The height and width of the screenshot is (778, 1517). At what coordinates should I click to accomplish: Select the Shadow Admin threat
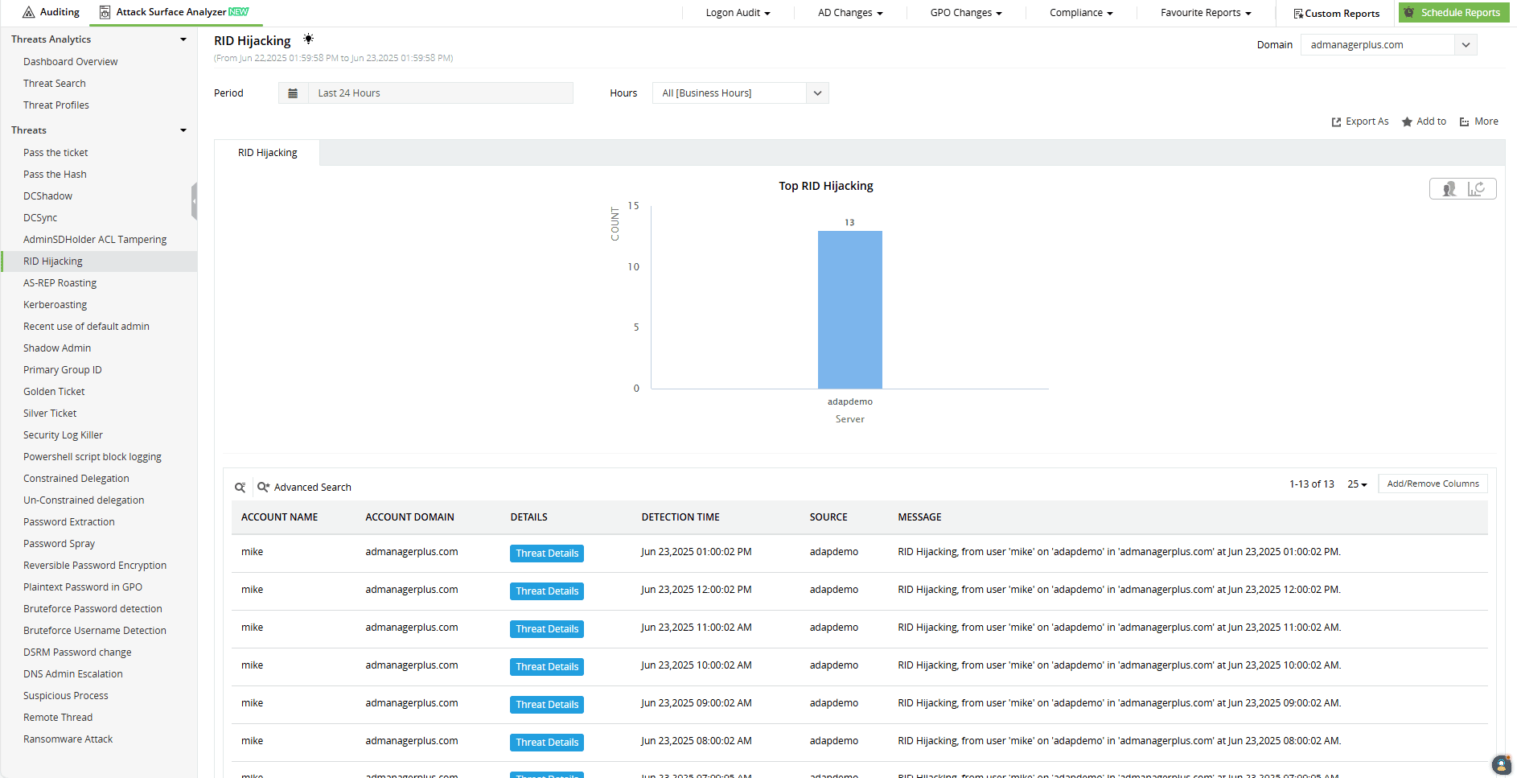(56, 348)
